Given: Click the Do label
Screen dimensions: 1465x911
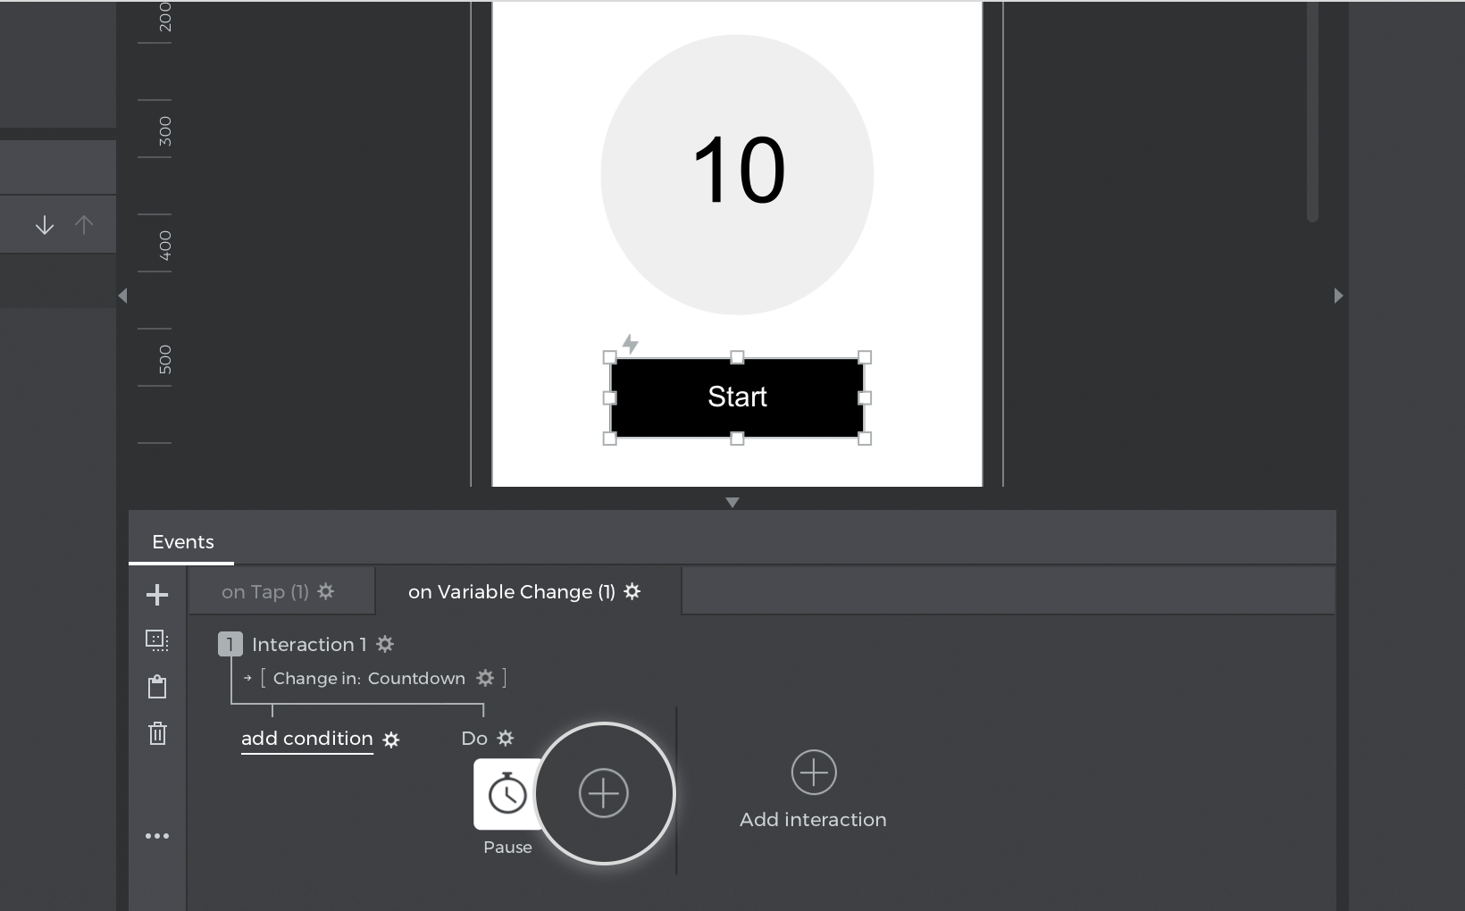Looking at the screenshot, I should (474, 739).
